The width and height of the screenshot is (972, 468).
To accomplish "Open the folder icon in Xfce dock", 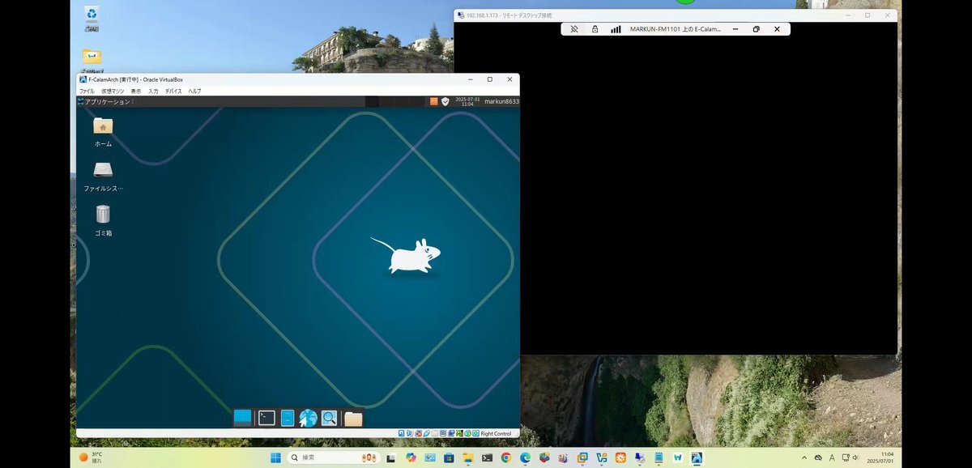I will 353,419.
